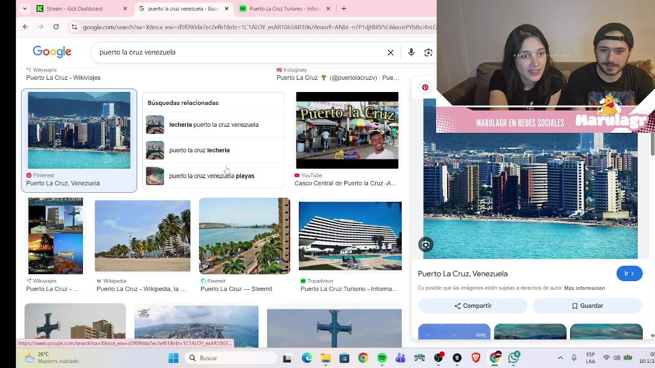Select related search puerto la cruz venezuela playas
This screenshot has height=368, width=655.
click(213, 176)
